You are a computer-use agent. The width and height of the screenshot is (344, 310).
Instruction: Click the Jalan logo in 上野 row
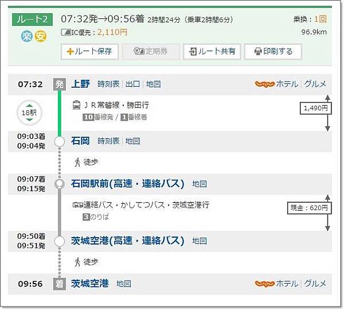264,84
